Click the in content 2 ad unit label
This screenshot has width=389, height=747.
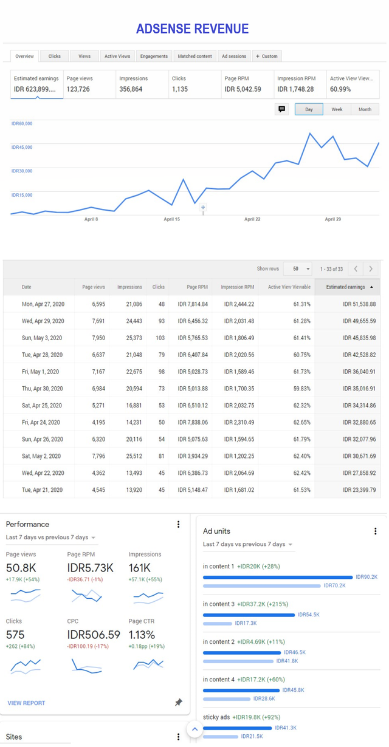click(x=219, y=641)
